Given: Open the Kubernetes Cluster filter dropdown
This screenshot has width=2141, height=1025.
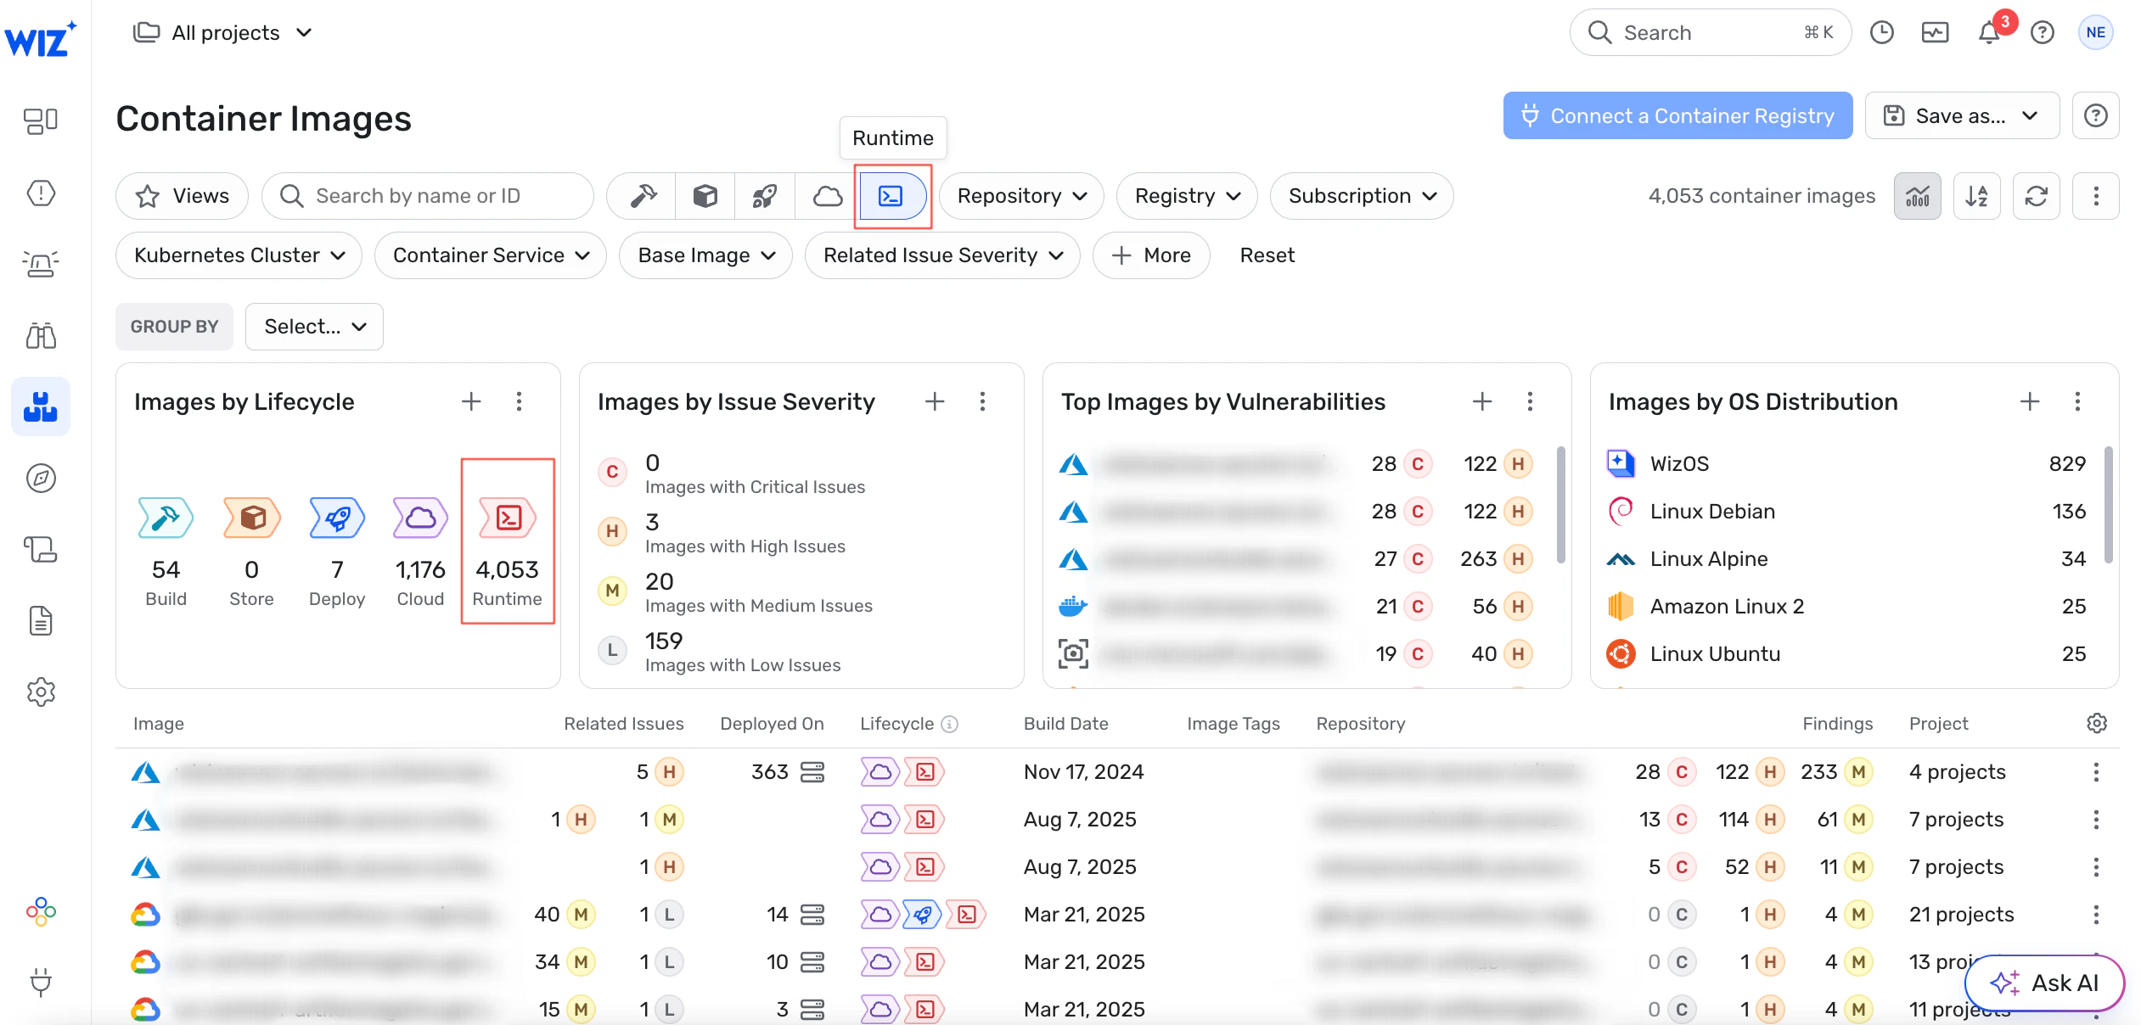Looking at the screenshot, I should pyautogui.click(x=239, y=255).
